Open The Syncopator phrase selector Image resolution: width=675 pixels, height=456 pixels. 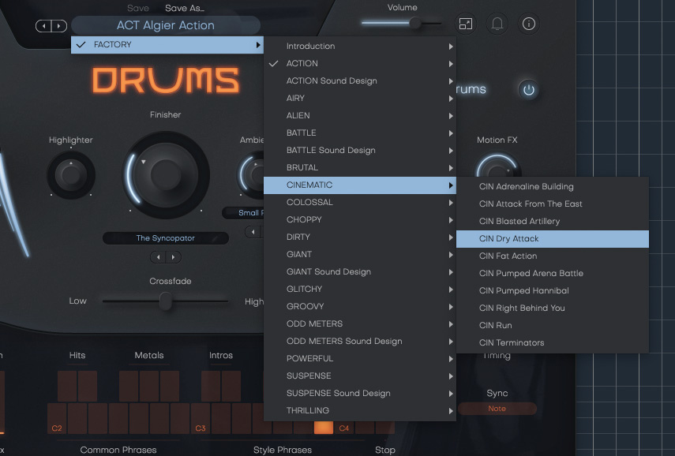[165, 237]
